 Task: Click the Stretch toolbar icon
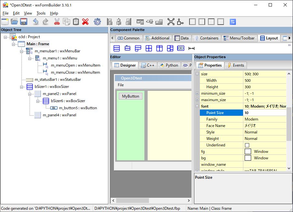point(180,22)
